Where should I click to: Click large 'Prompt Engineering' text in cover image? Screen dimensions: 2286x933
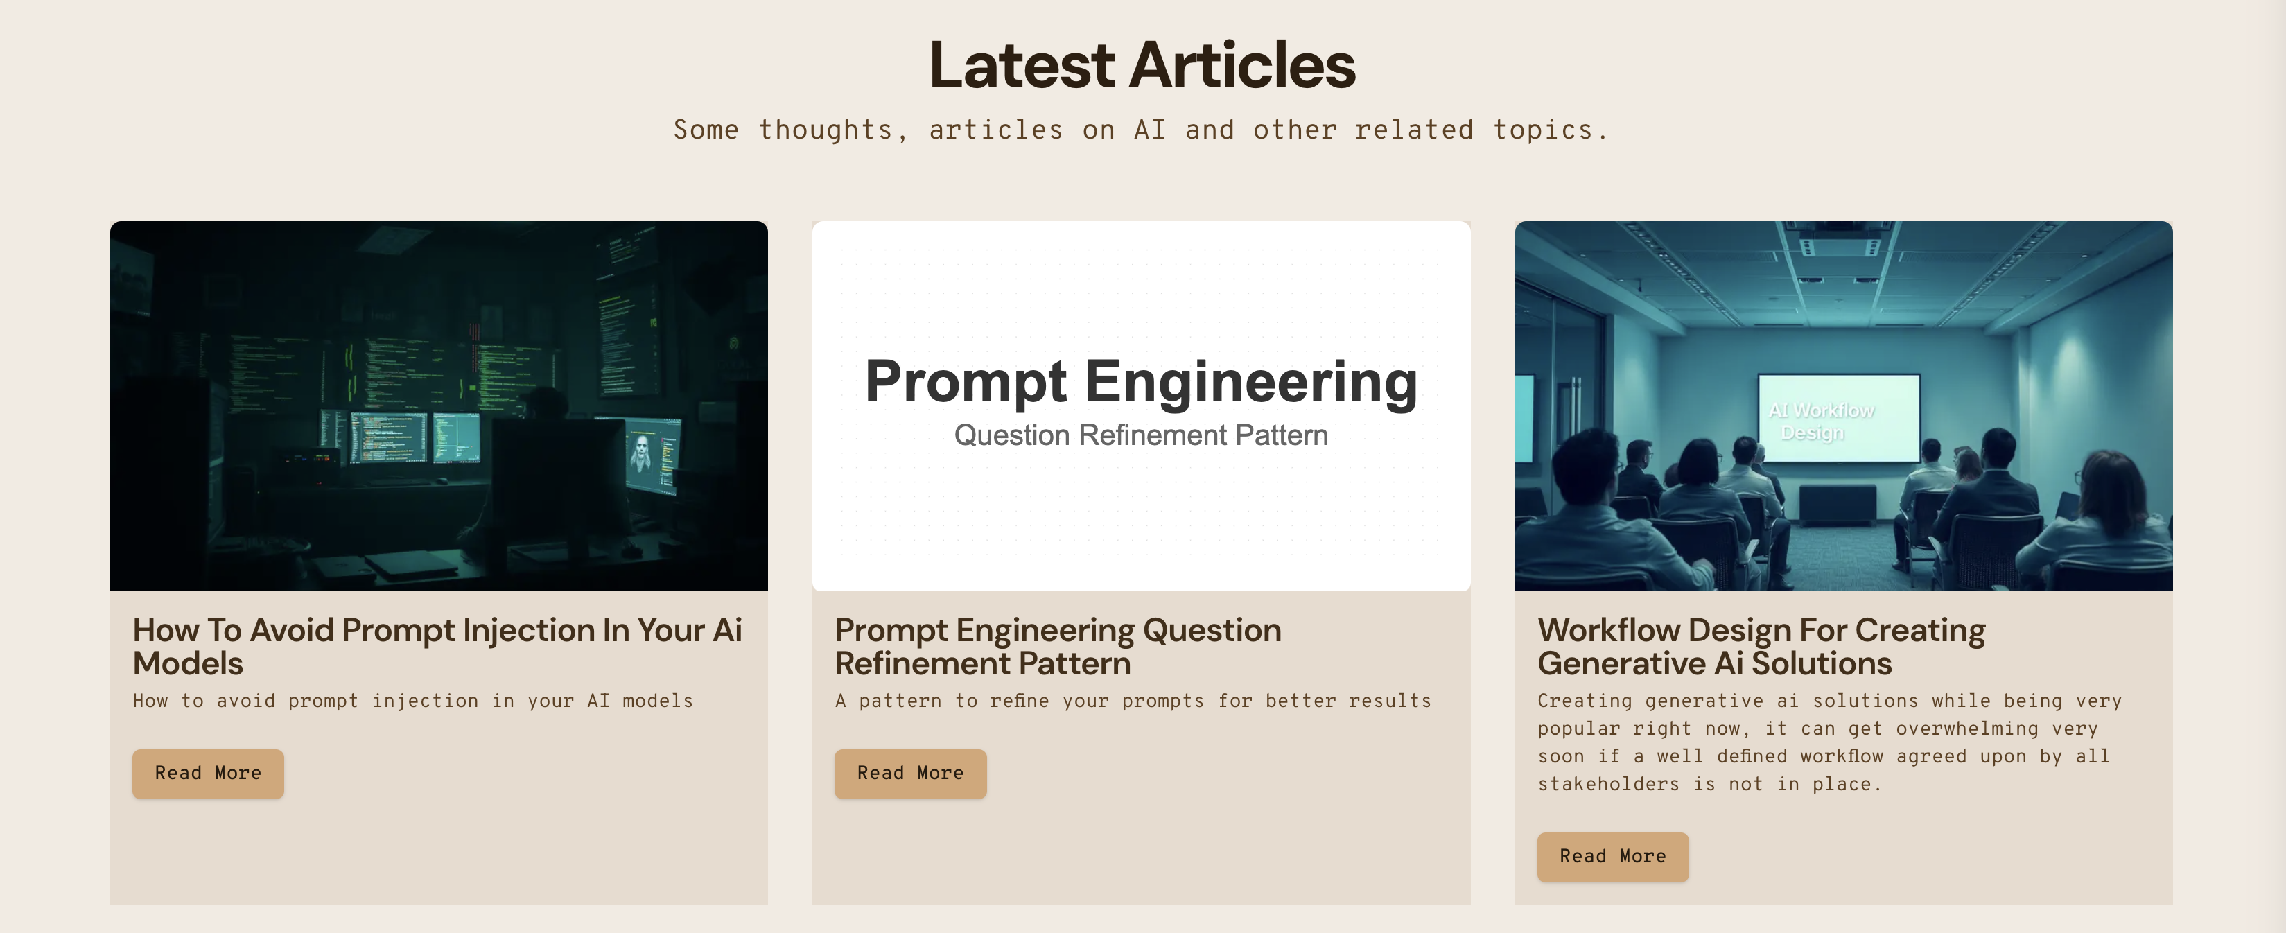click(1141, 382)
